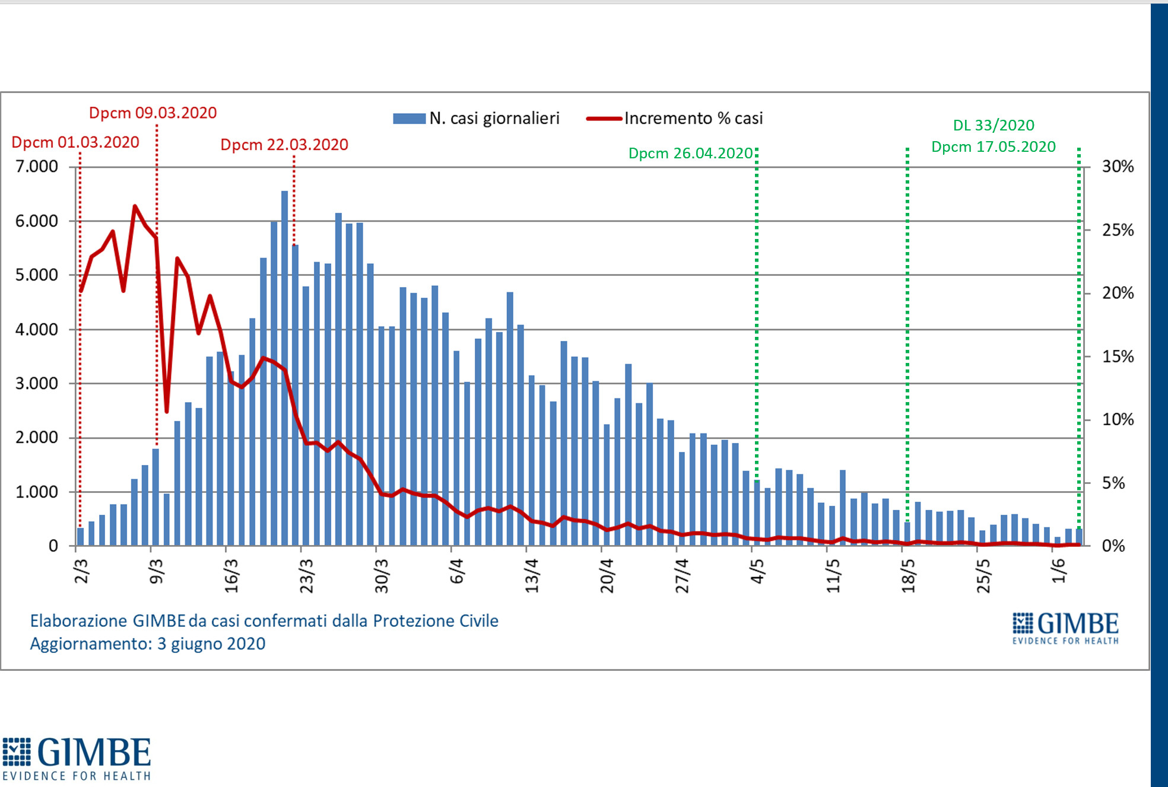Click the 'Aggiornamento: 3 giugno 2020' caption
The width and height of the screenshot is (1168, 787).
[148, 644]
